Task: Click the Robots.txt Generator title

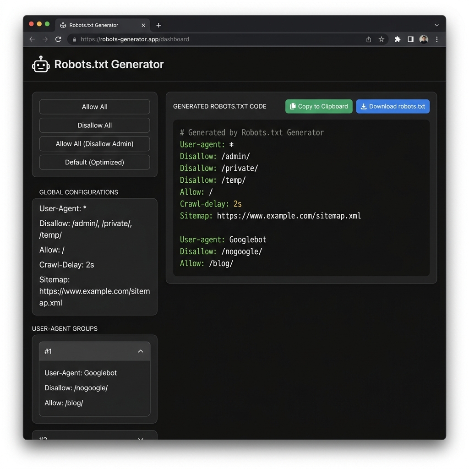Action: coord(109,64)
